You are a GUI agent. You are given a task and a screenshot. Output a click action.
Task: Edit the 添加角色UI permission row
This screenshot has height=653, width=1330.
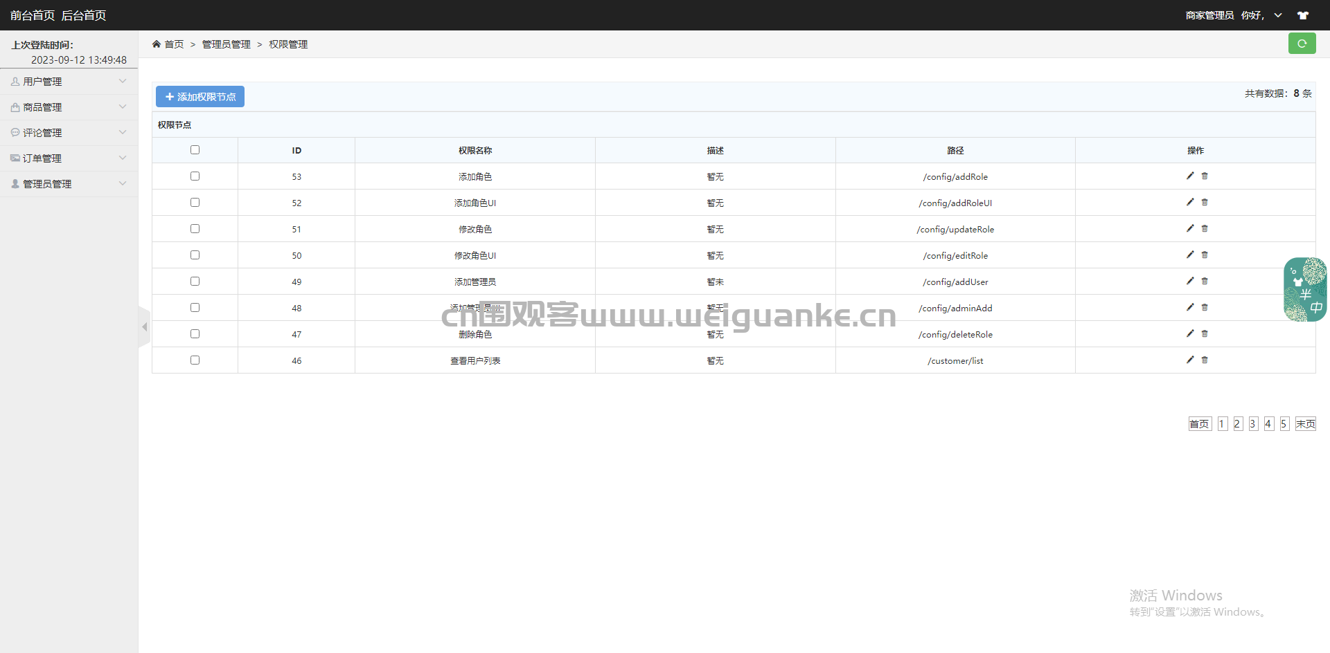(x=1190, y=202)
